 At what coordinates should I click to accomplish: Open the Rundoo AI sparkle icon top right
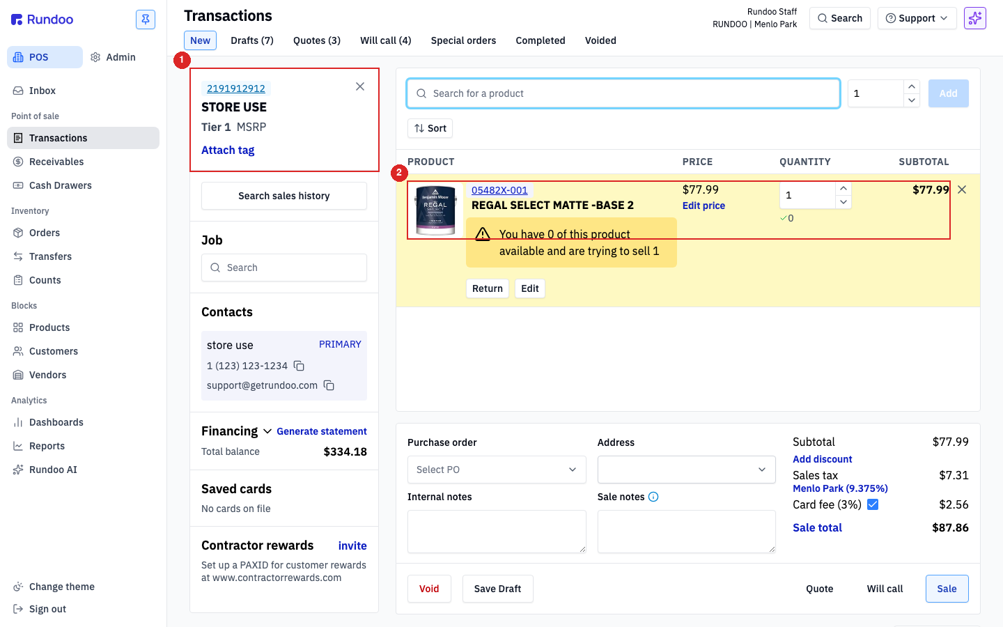975,18
